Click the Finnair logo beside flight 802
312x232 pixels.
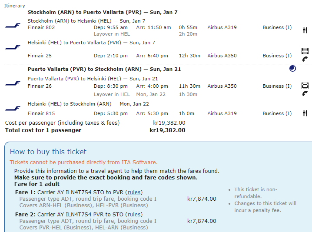13,26
